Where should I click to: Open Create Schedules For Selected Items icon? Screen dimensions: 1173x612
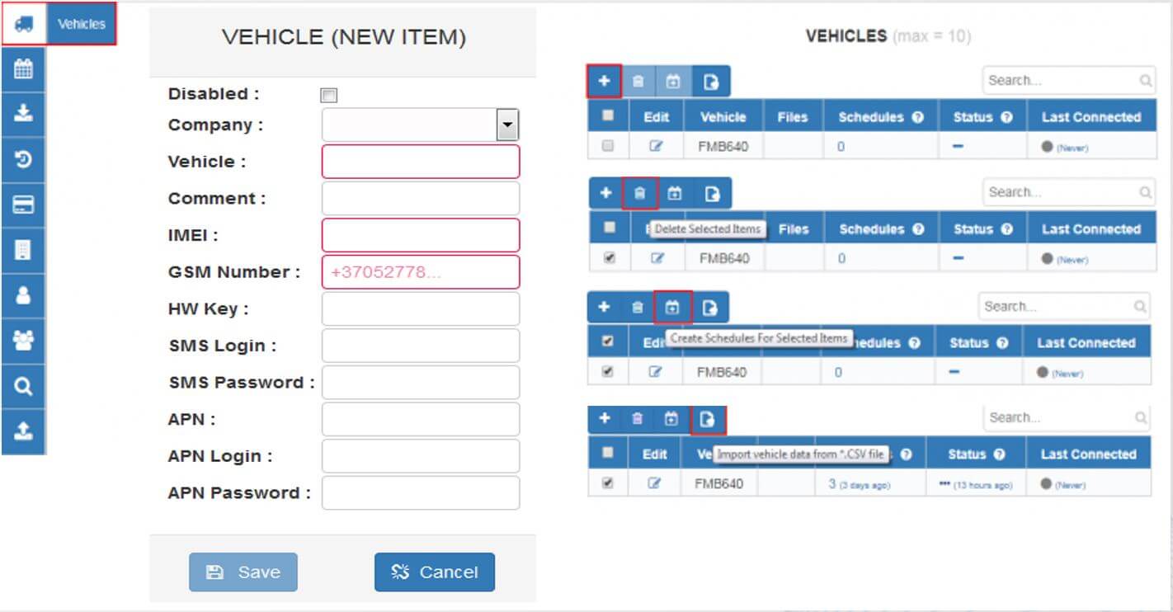672,306
